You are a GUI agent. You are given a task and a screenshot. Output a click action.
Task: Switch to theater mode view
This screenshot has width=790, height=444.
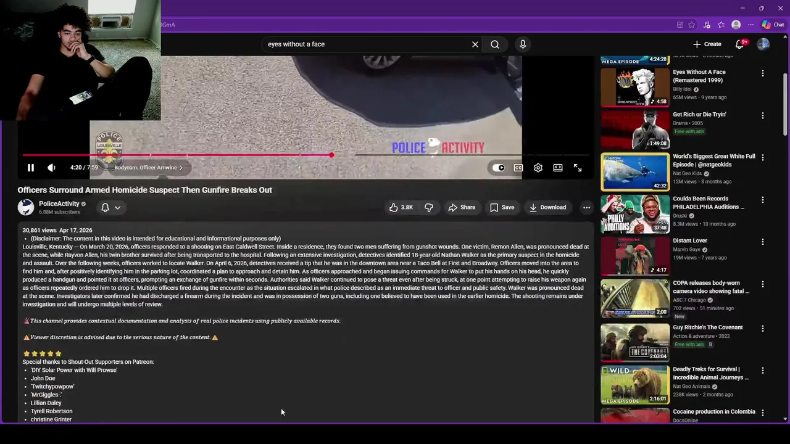point(558,168)
